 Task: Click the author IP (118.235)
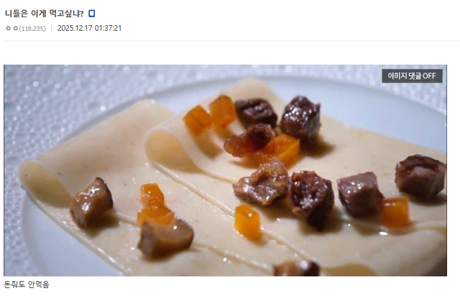(x=32, y=29)
